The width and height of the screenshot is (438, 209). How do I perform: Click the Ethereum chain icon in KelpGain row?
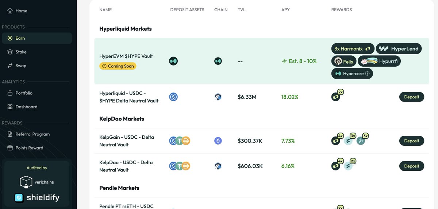coord(218,141)
